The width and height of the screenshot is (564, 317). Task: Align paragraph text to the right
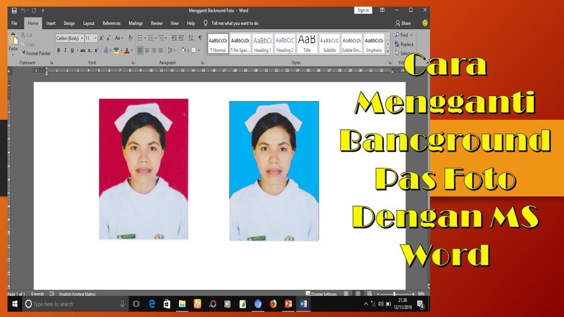click(x=154, y=51)
